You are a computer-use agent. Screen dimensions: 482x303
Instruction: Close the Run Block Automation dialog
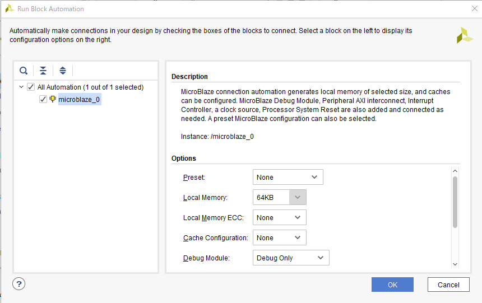coord(475,8)
